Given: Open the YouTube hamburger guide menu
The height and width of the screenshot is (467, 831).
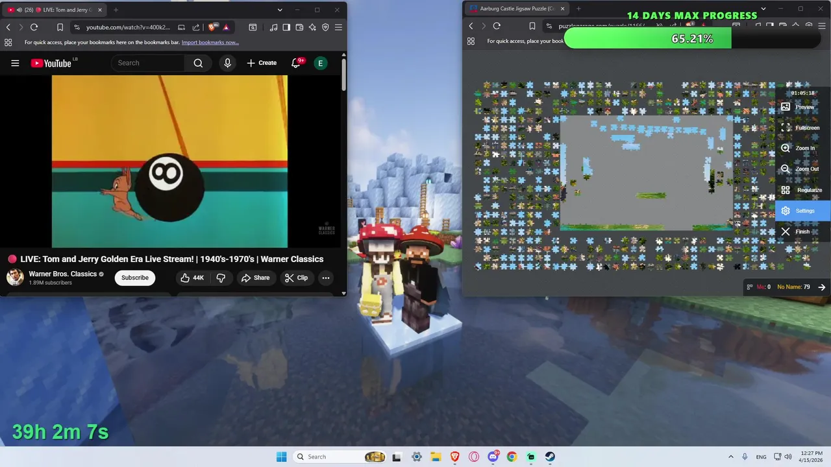Looking at the screenshot, I should [15, 63].
